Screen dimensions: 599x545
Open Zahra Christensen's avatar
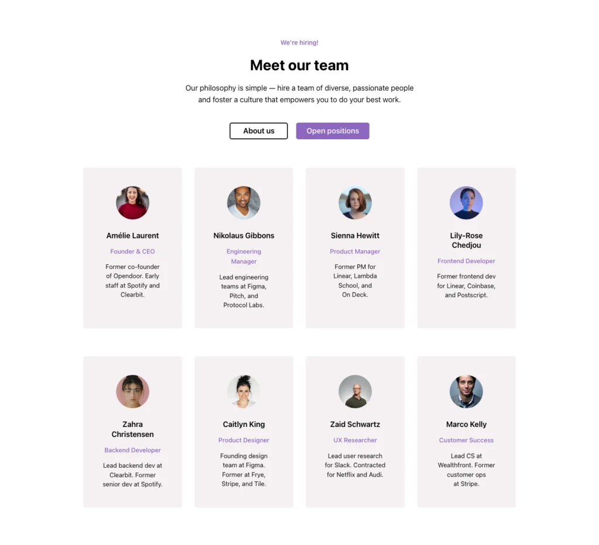click(x=132, y=391)
